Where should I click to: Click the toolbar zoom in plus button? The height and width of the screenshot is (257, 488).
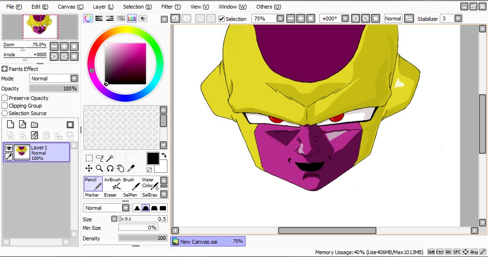[x=301, y=19]
